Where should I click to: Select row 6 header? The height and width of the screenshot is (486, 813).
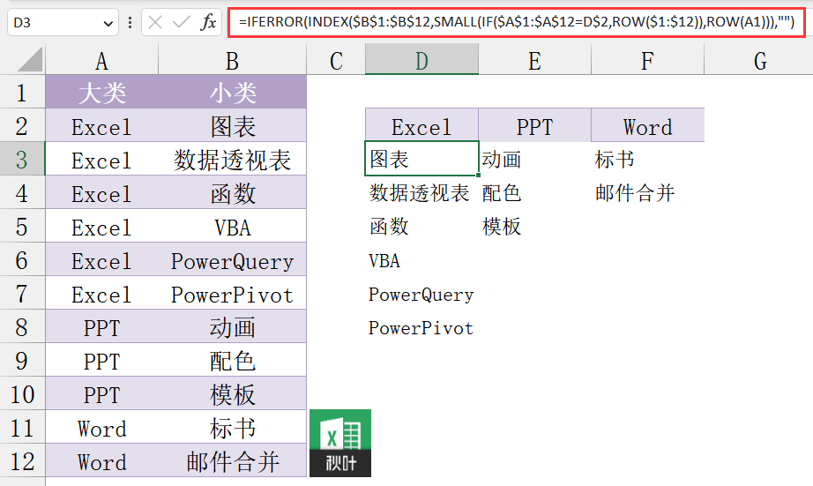pos(22,260)
